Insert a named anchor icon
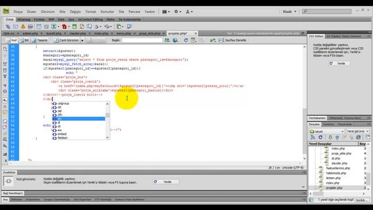 pyautogui.click(x=23, y=26)
